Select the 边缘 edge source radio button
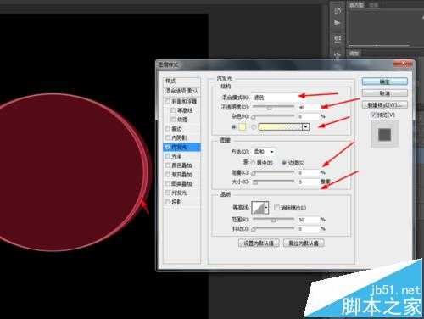 284,163
